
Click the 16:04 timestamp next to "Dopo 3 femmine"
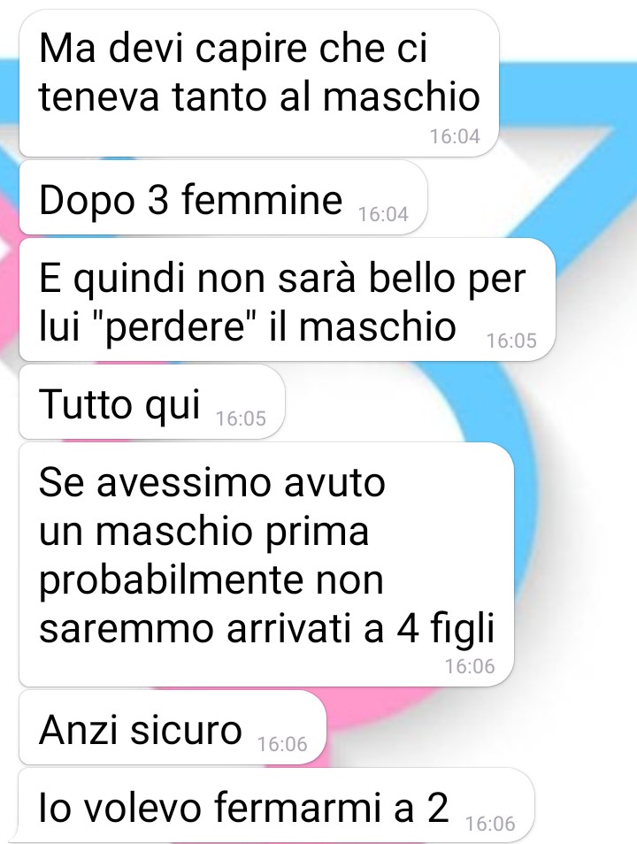pyautogui.click(x=383, y=214)
